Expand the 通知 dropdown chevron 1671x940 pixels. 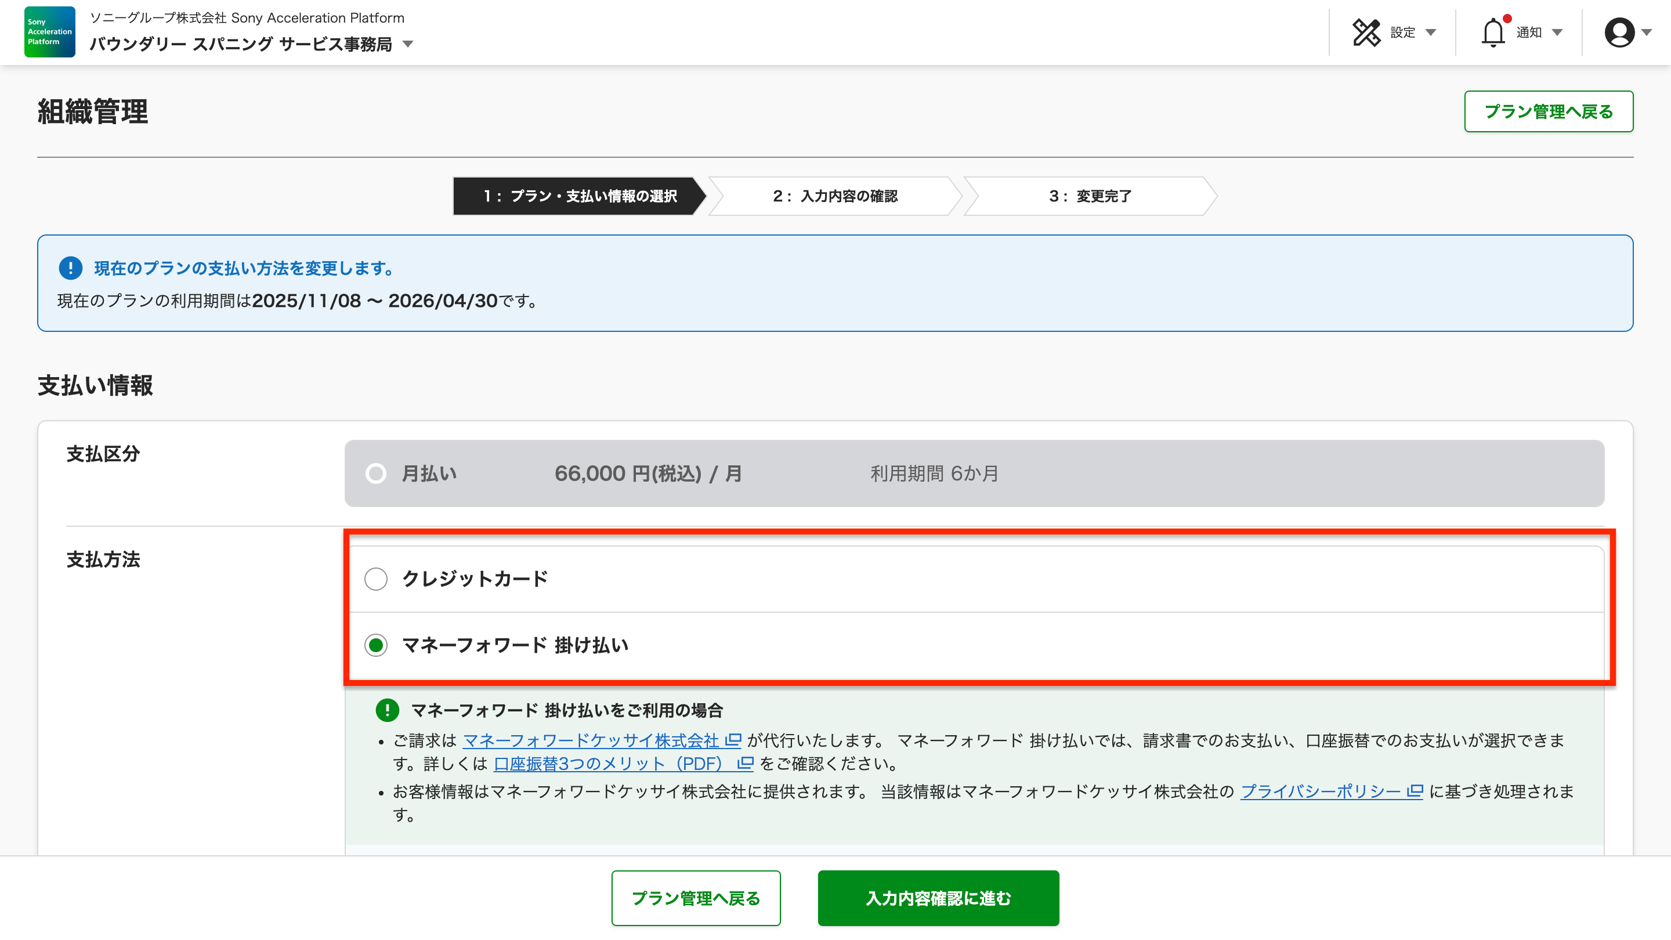click(x=1556, y=32)
